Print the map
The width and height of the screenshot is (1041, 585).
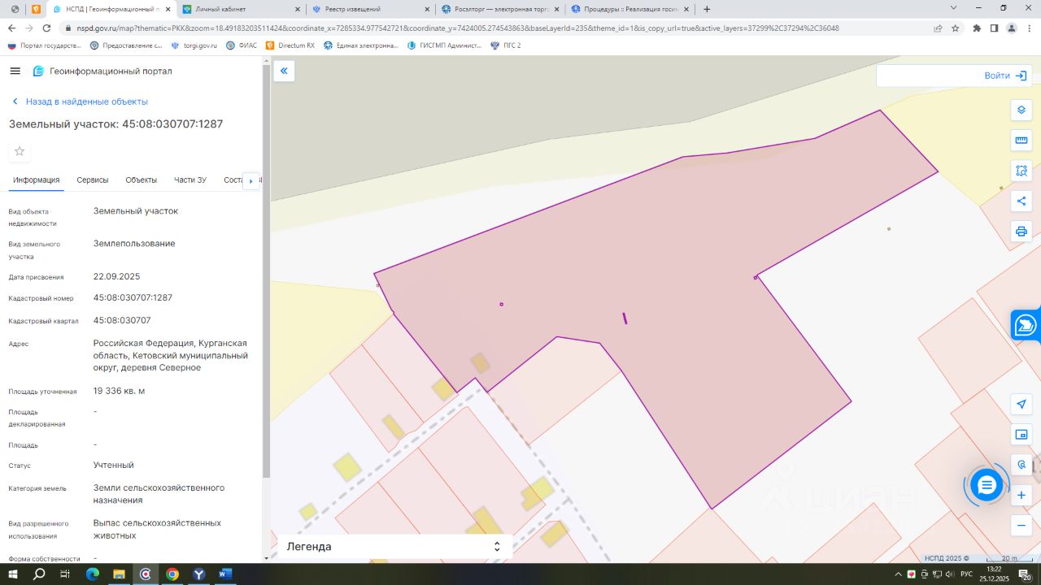[1021, 231]
